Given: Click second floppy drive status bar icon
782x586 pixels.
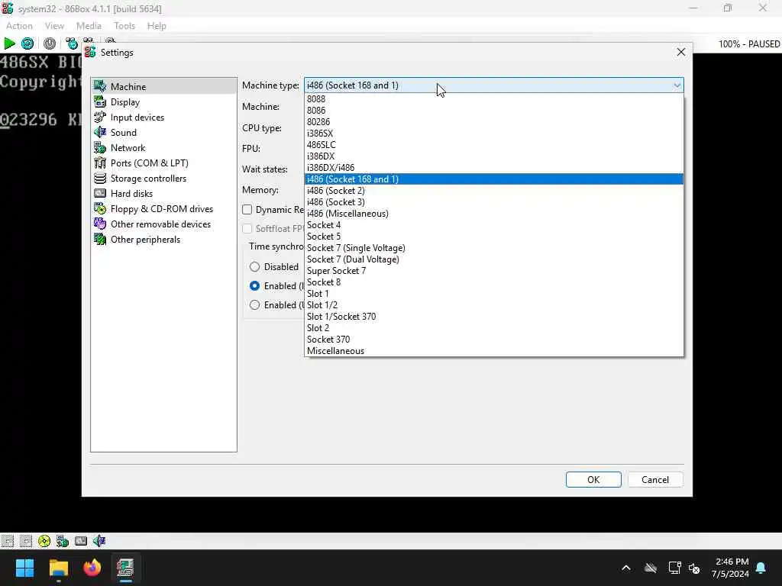Looking at the screenshot, I should (25, 541).
